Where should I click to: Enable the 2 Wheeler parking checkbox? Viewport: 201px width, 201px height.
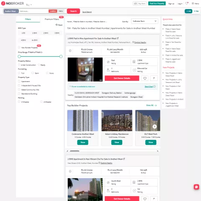[19, 102]
